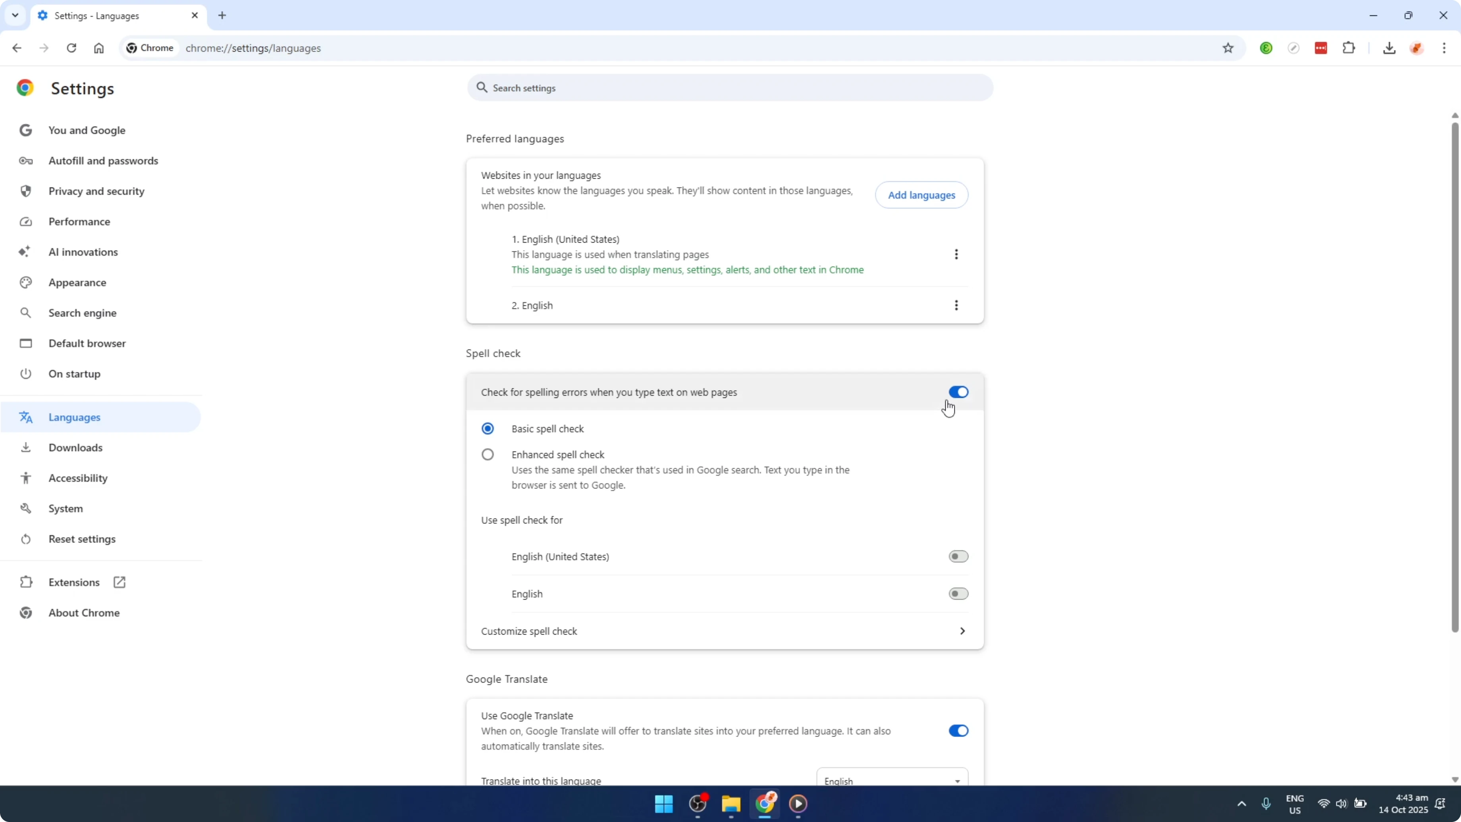Open File Explorer from taskbar
This screenshot has height=822, width=1461.
pyautogui.click(x=731, y=804)
